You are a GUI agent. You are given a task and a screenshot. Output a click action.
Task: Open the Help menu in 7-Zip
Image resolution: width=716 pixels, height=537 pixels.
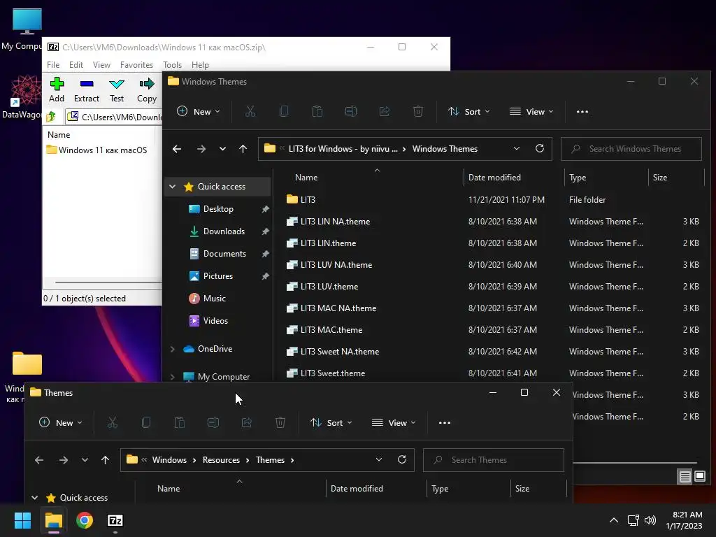(200, 65)
